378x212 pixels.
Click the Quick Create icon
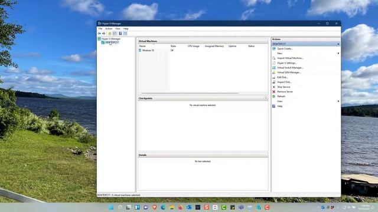(x=274, y=48)
